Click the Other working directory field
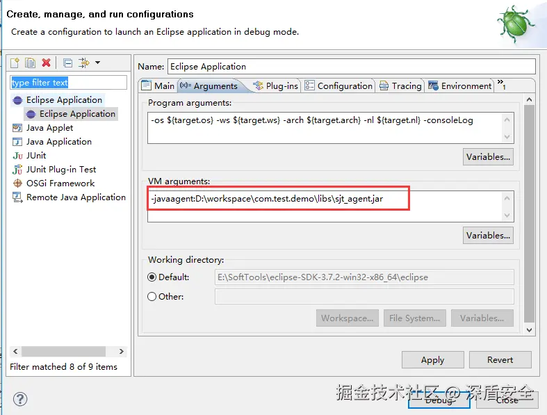 click(364, 297)
